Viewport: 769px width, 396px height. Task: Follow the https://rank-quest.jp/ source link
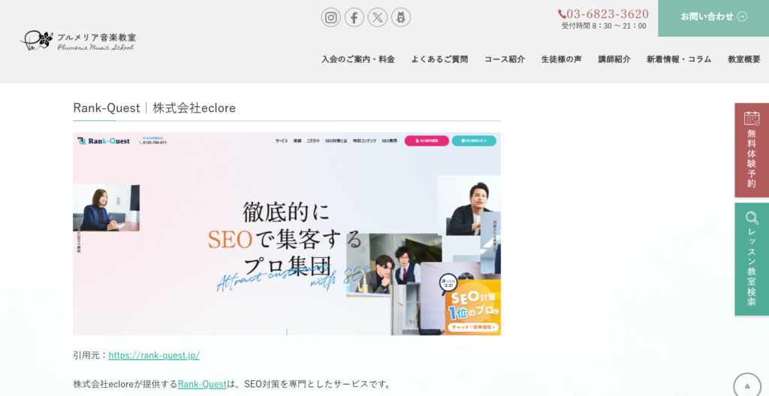154,355
